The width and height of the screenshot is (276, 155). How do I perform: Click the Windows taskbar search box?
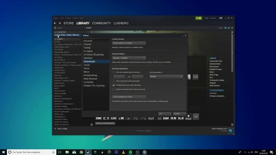pos(31,152)
